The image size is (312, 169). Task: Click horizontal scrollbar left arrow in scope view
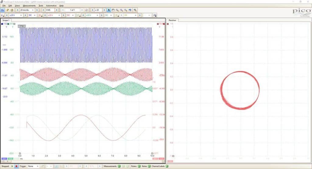tap(2, 161)
